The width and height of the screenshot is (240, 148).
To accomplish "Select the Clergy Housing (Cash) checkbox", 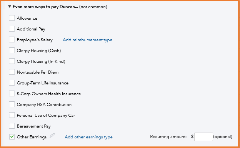I will 12,50.
